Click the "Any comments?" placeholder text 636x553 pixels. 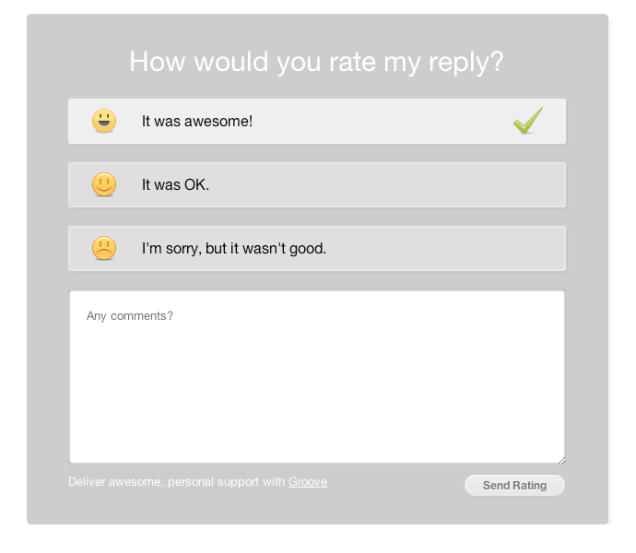click(x=130, y=316)
